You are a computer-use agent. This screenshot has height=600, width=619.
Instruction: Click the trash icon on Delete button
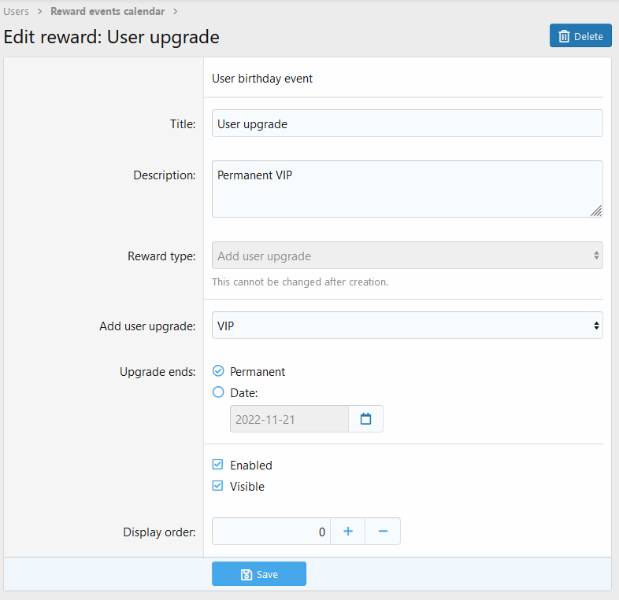point(564,36)
